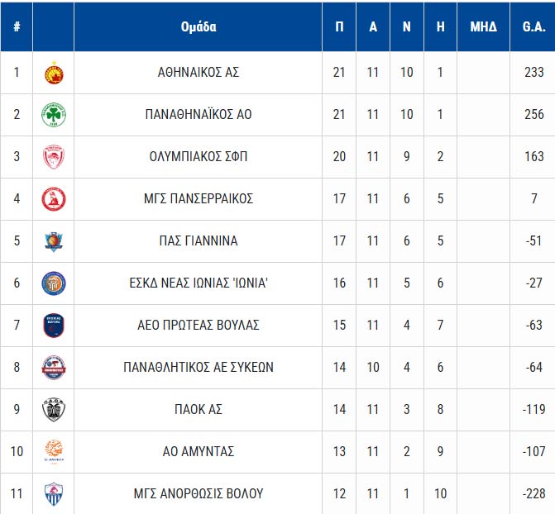Sort by the Ομάδα column header
The height and width of the screenshot is (514, 555).
pos(199,26)
